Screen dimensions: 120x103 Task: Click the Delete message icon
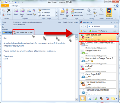click(x=9, y=12)
